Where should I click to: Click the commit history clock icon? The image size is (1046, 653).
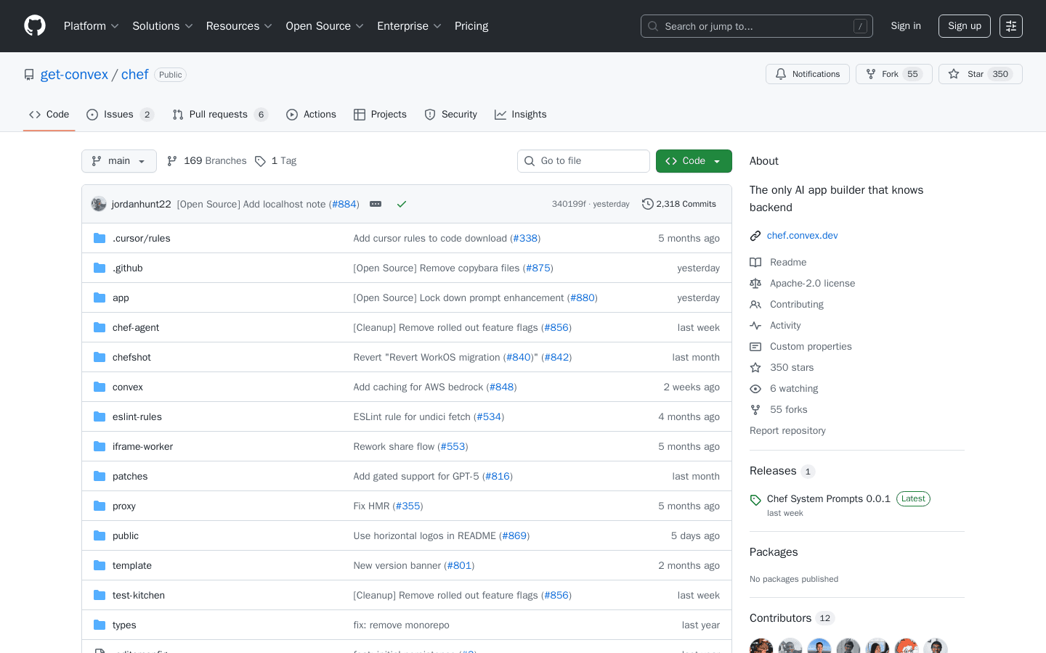click(x=647, y=204)
